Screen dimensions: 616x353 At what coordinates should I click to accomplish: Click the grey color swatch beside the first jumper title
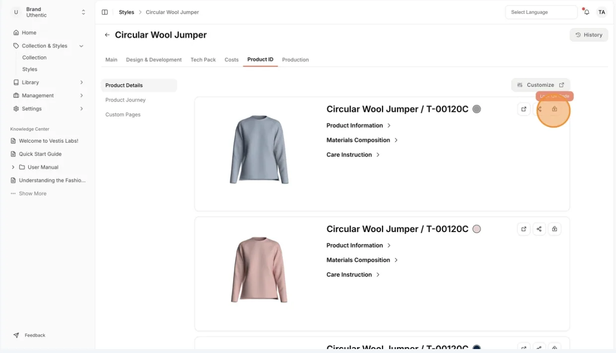pos(476,109)
